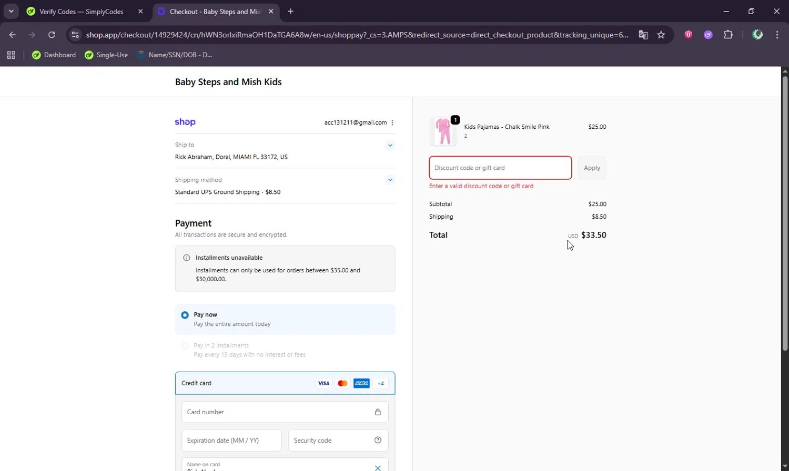
Task: Open translate page icon
Action: point(643,35)
